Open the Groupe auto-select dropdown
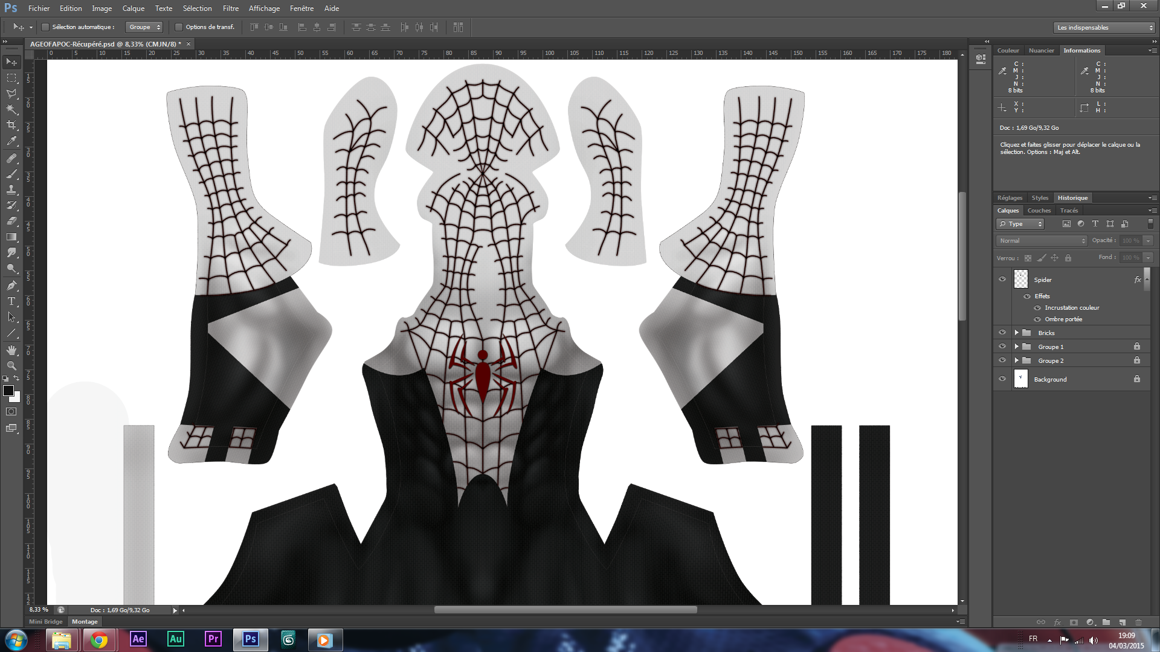The width and height of the screenshot is (1160, 652). (144, 27)
